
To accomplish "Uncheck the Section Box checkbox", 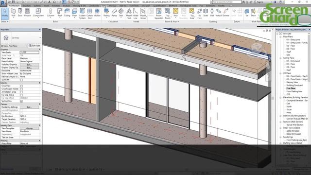I will pyautogui.click(x=21, y=101).
